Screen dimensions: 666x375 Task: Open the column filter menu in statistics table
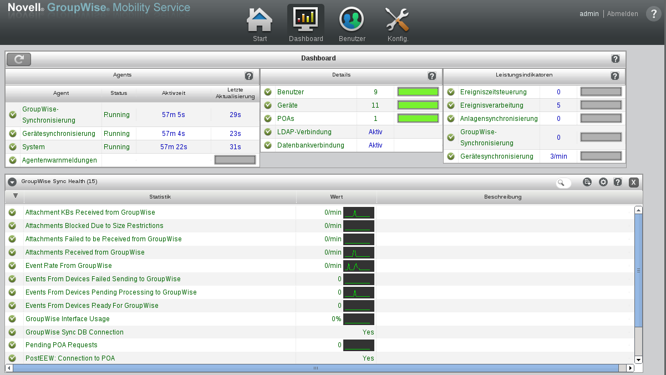click(x=15, y=196)
